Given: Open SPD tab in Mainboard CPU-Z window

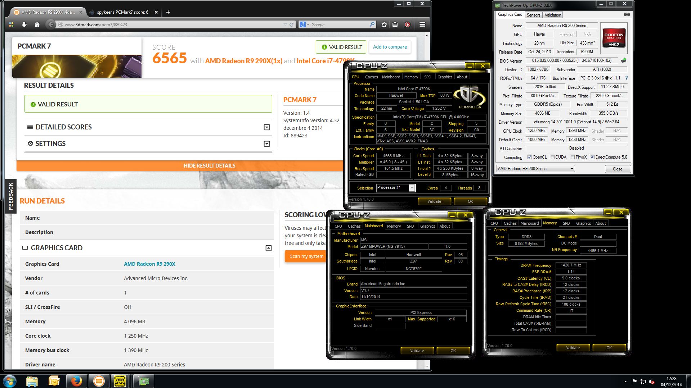Looking at the screenshot, I should click(x=410, y=226).
